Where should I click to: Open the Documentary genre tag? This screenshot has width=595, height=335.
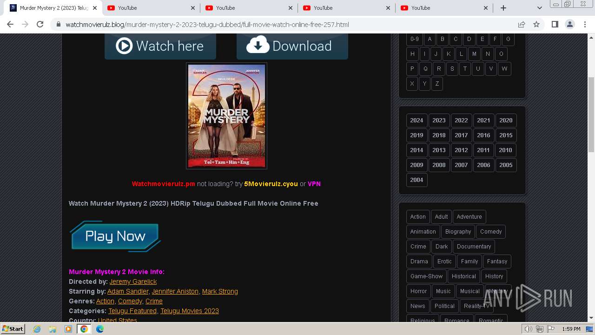coord(474,247)
